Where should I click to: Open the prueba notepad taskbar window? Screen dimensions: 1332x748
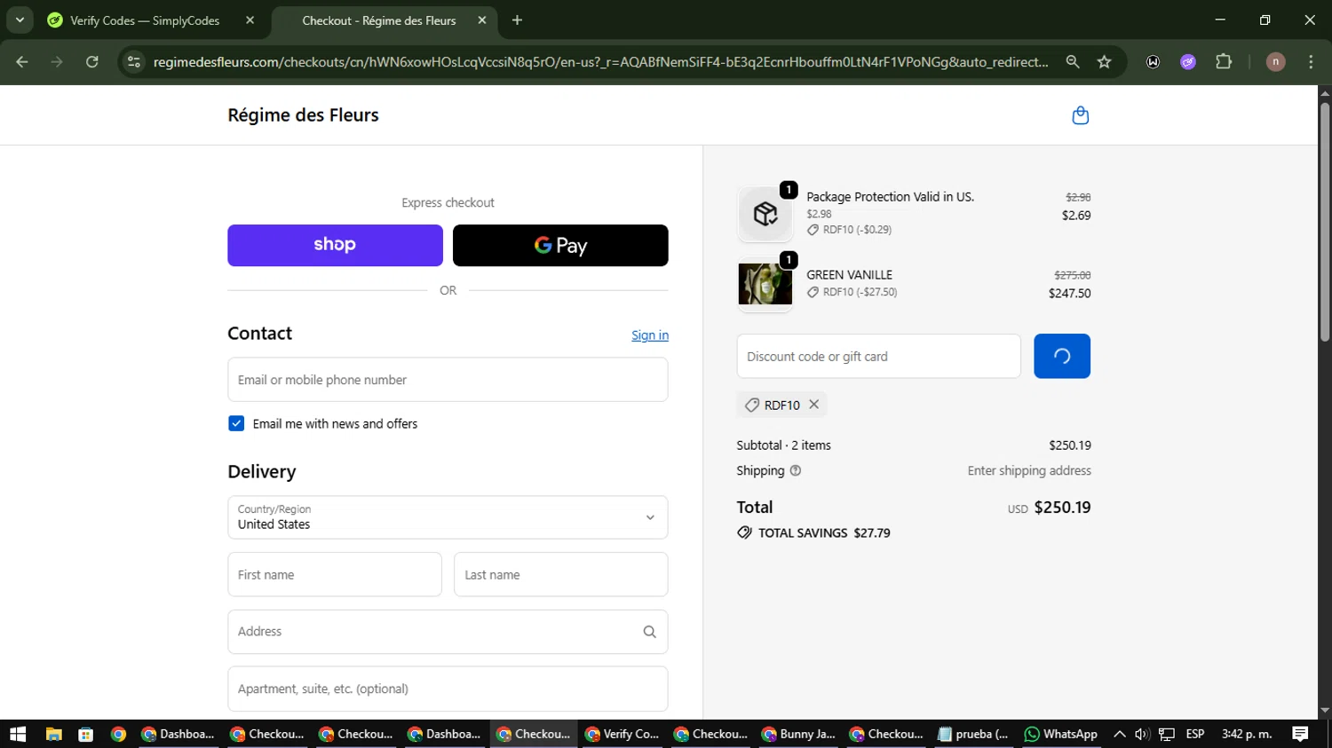coord(974,734)
